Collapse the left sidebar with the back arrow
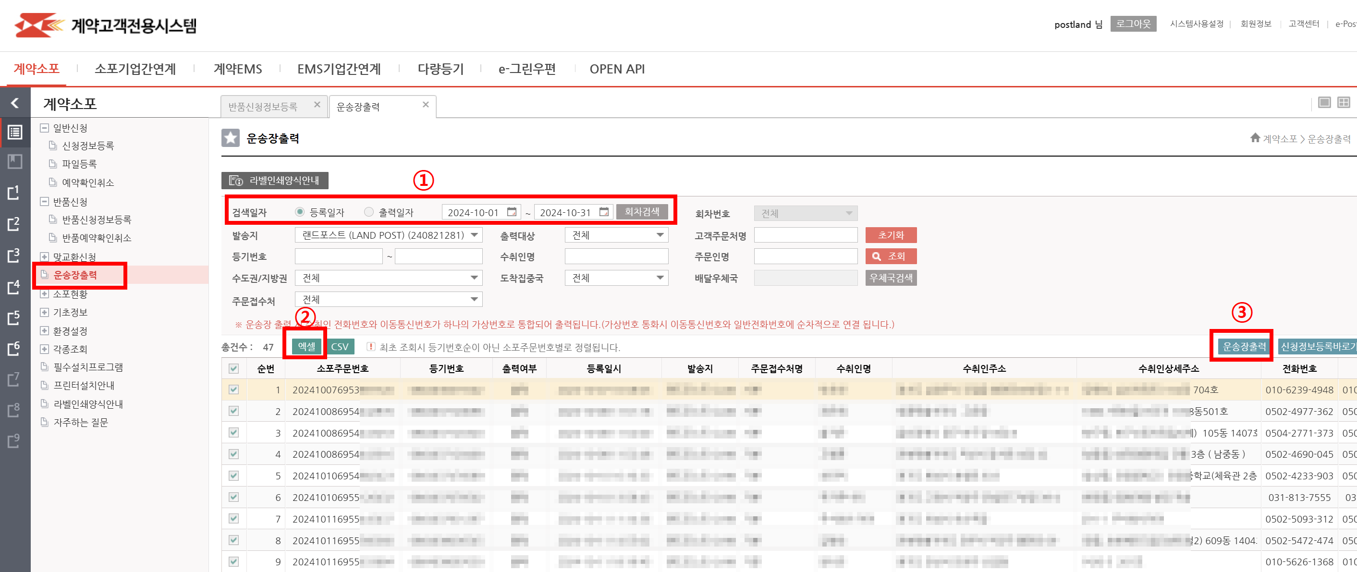Image resolution: width=1357 pixels, height=572 pixels. click(15, 103)
